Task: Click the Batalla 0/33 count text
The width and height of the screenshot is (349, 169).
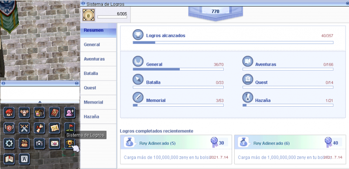Action: tap(219, 82)
